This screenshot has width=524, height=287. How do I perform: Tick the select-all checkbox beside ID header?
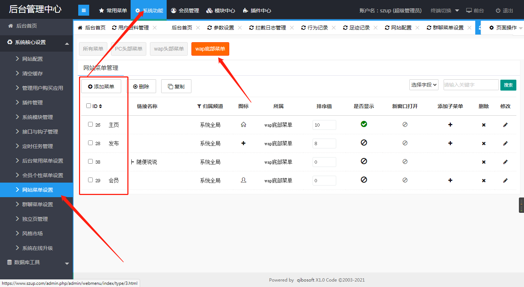[88, 106]
